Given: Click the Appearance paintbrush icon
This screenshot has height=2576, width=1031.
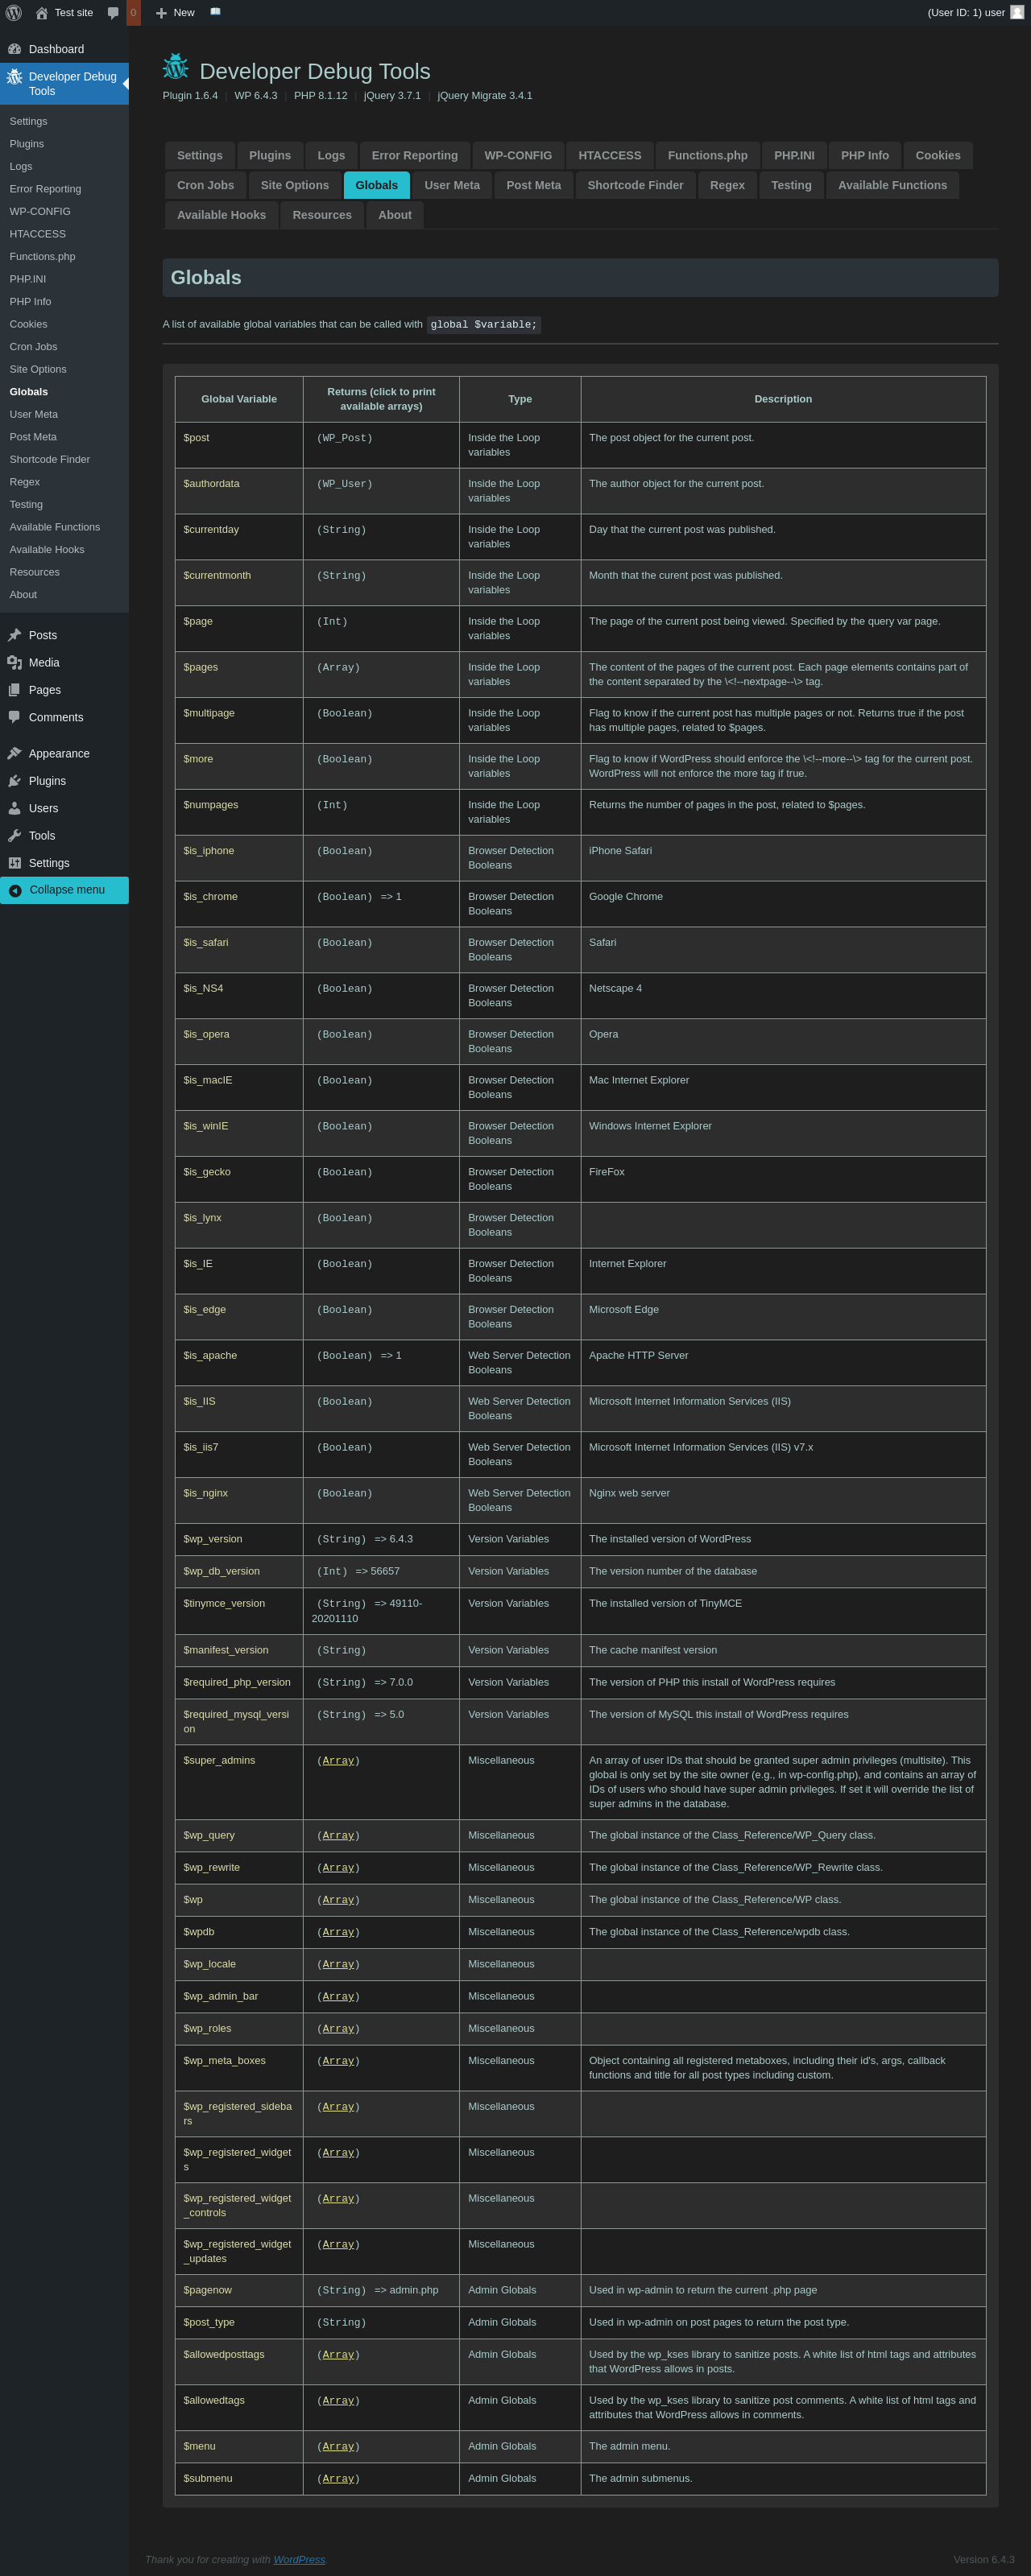Looking at the screenshot, I should coord(15,753).
